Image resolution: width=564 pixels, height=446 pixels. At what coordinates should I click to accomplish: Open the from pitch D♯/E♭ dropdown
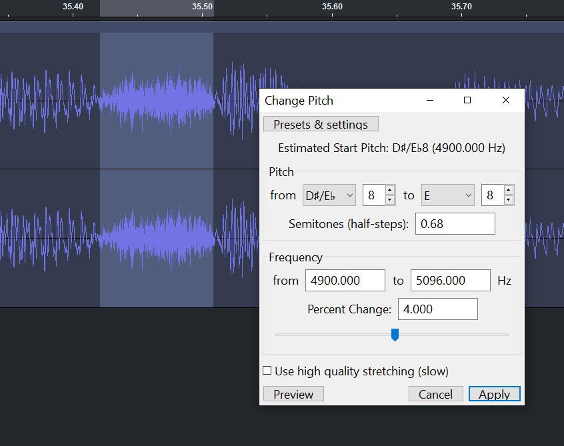point(329,195)
